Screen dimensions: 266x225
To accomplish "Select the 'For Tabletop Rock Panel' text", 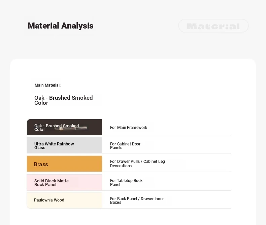I will tap(126, 182).
